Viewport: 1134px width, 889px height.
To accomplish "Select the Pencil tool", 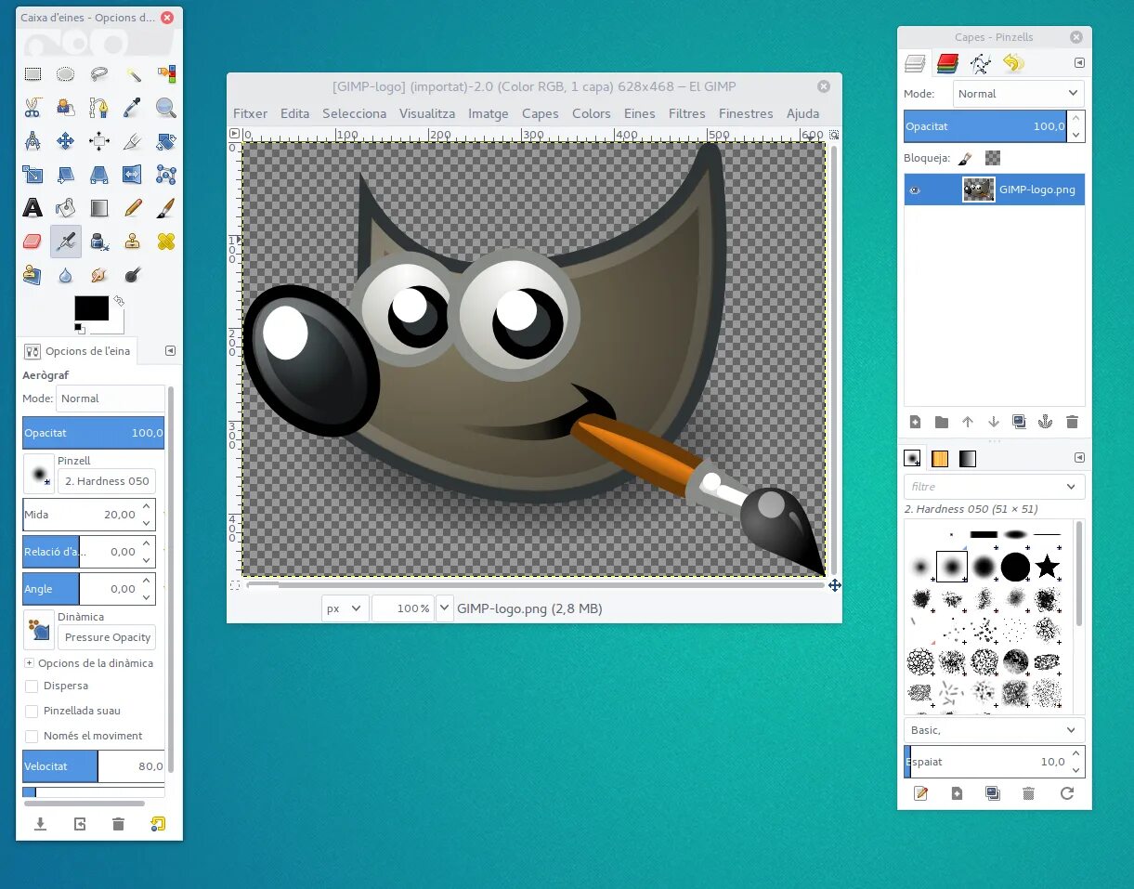I will tap(133, 208).
